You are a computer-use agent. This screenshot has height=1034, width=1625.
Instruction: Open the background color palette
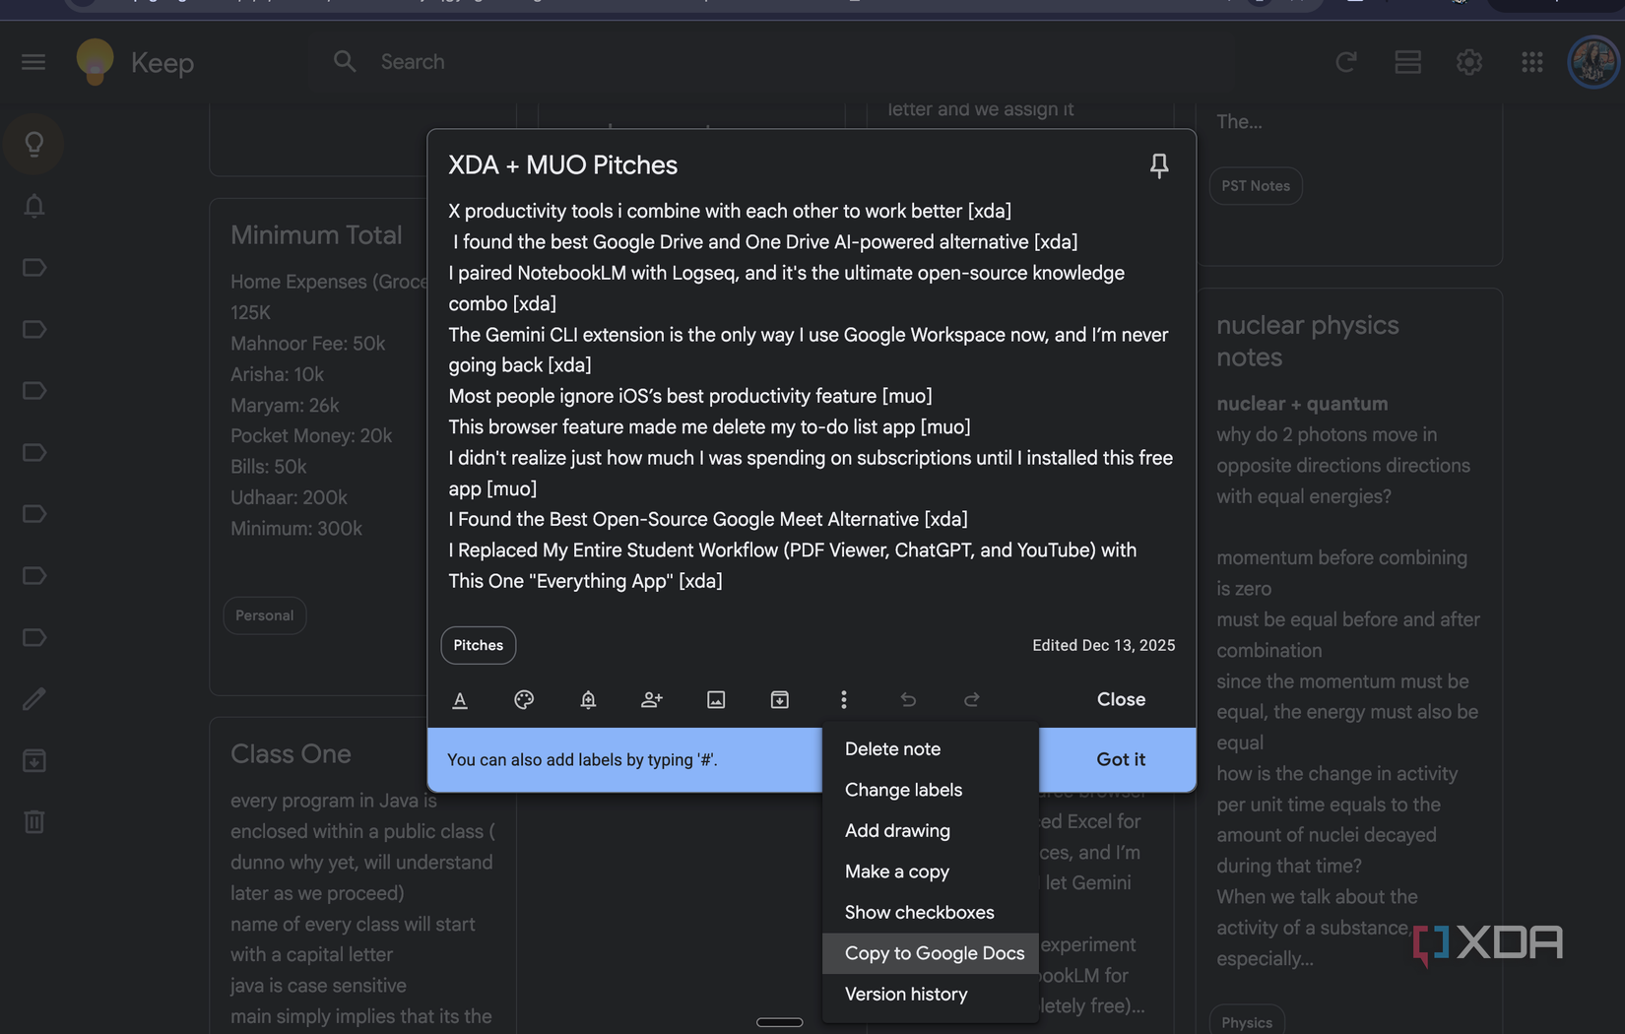coord(524,699)
